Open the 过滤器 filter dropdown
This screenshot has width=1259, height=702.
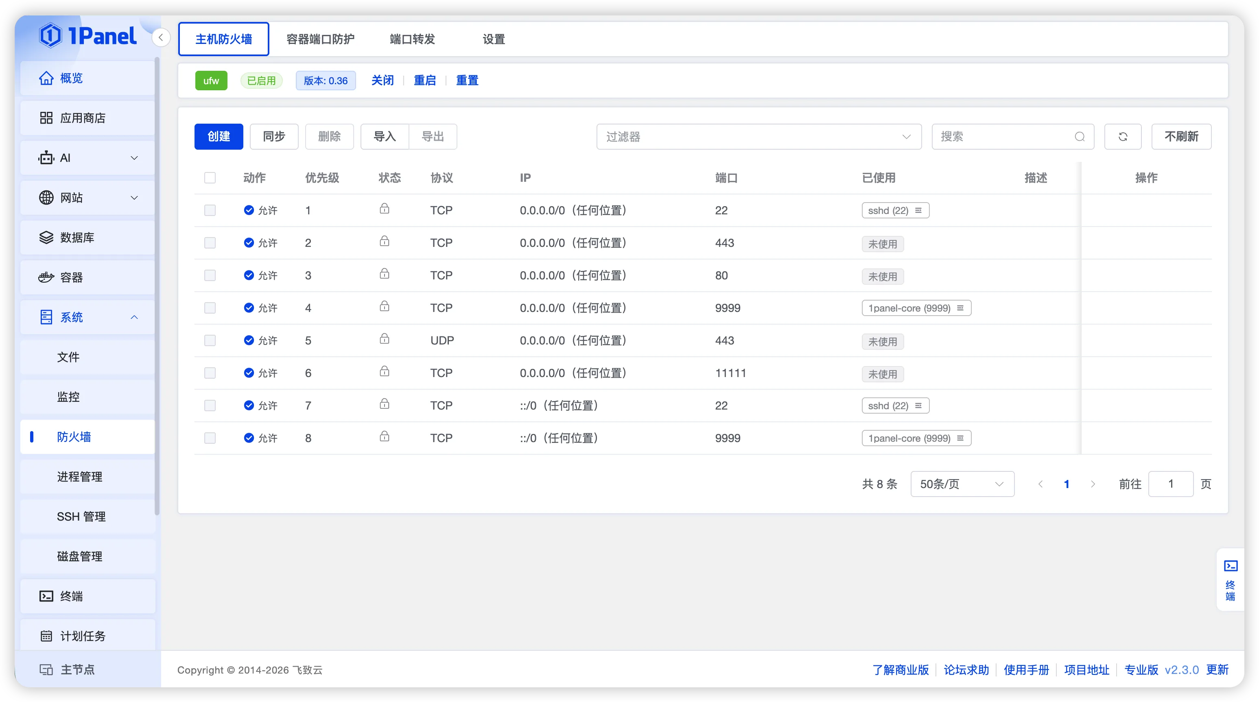click(x=758, y=137)
